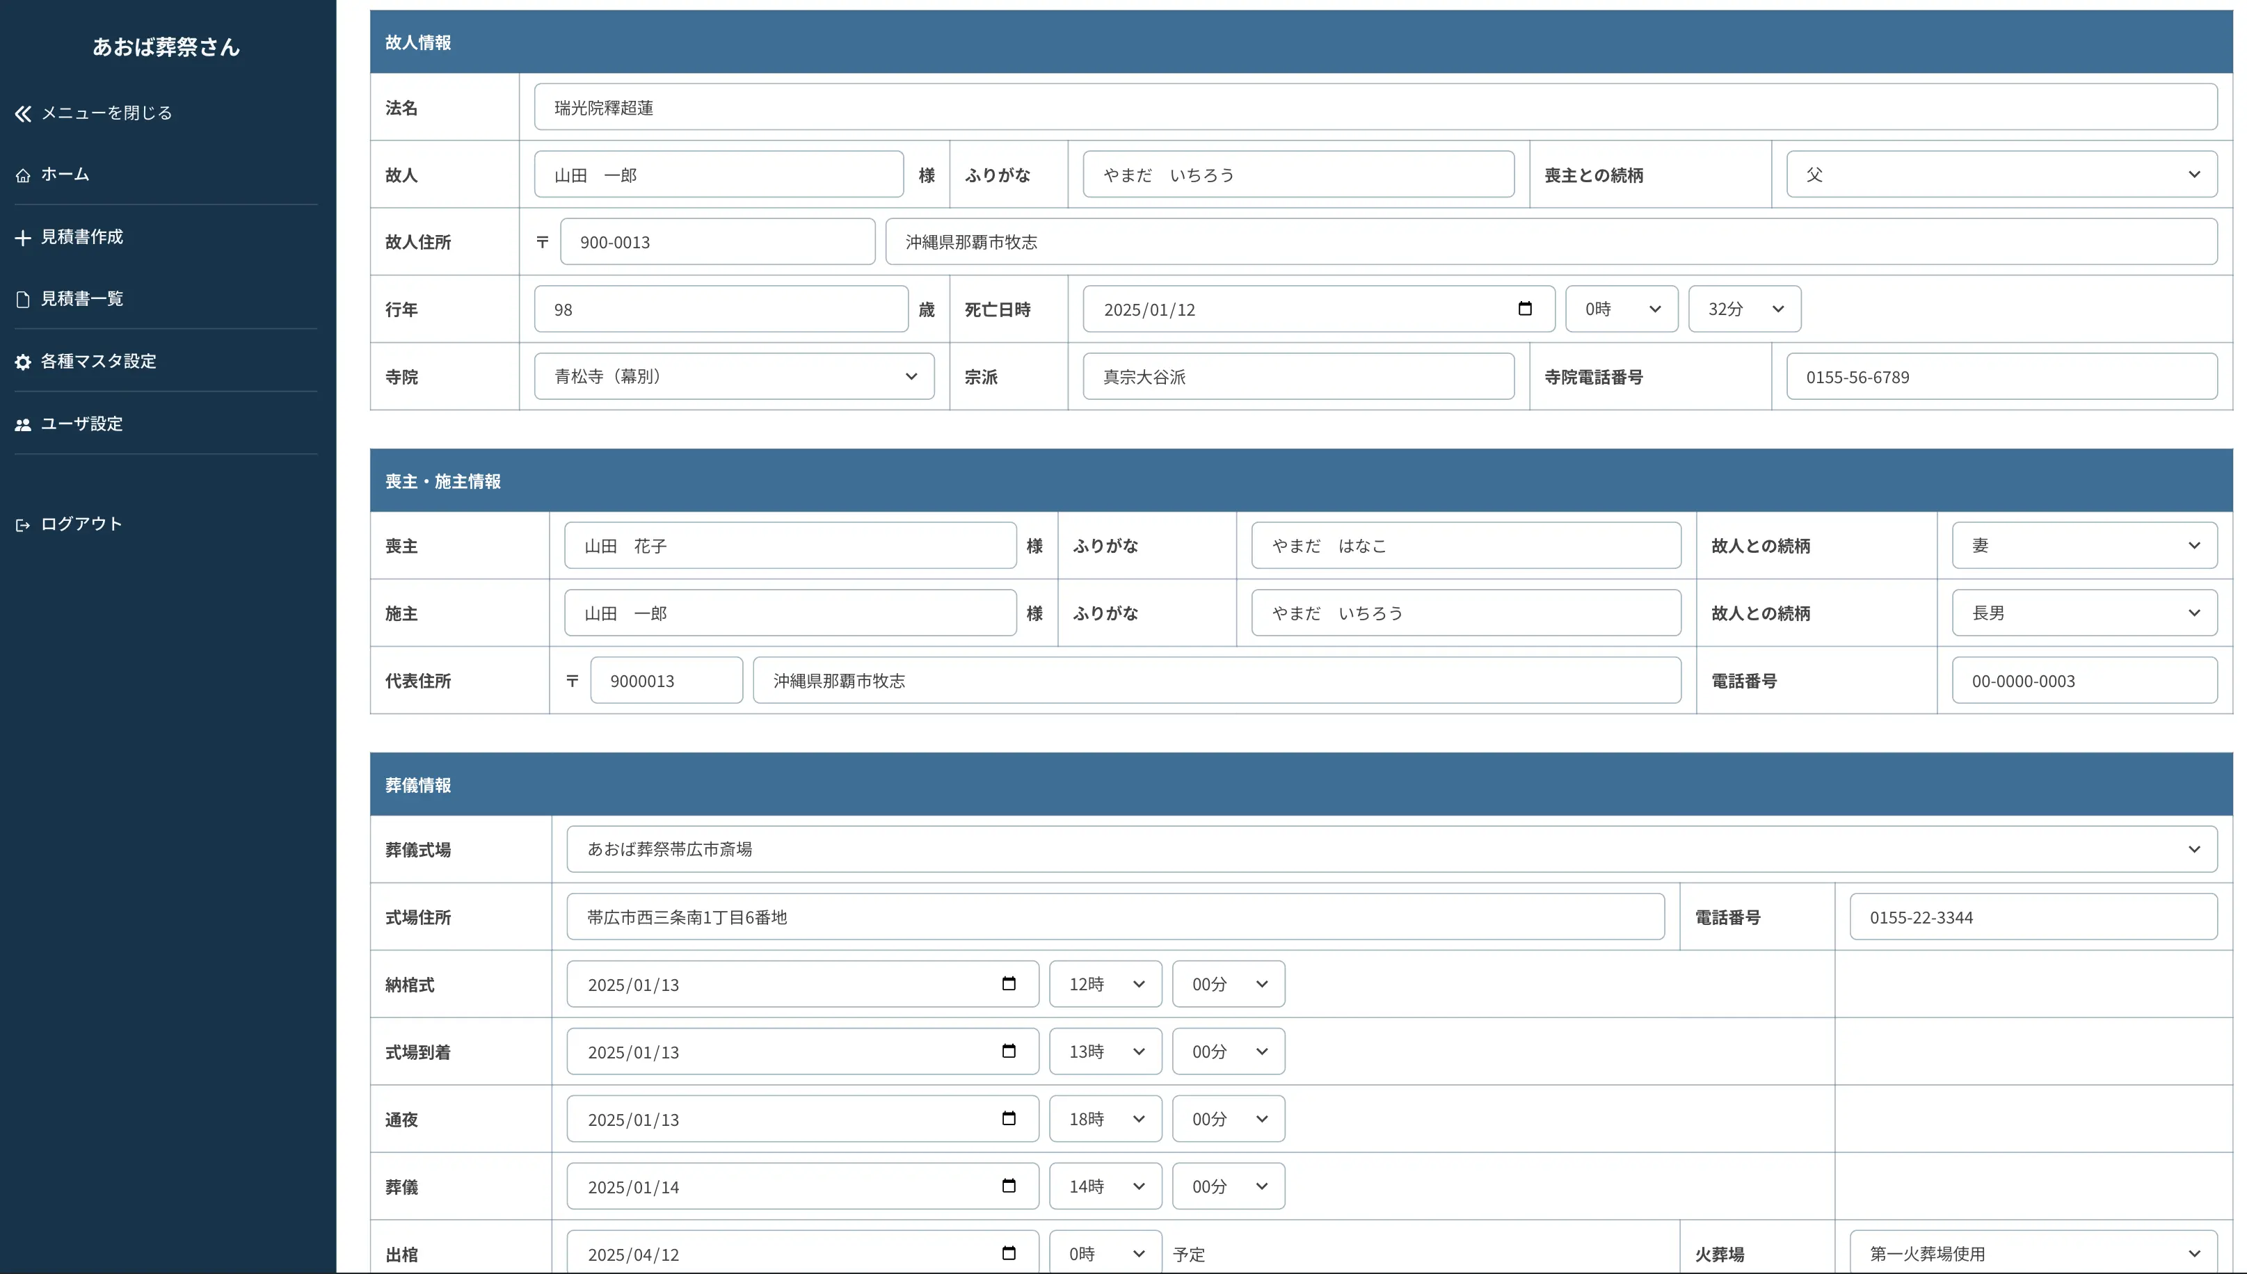The width and height of the screenshot is (2247, 1274).
Task: Click the 寺院電話番号 input field
Action: tap(2001, 376)
